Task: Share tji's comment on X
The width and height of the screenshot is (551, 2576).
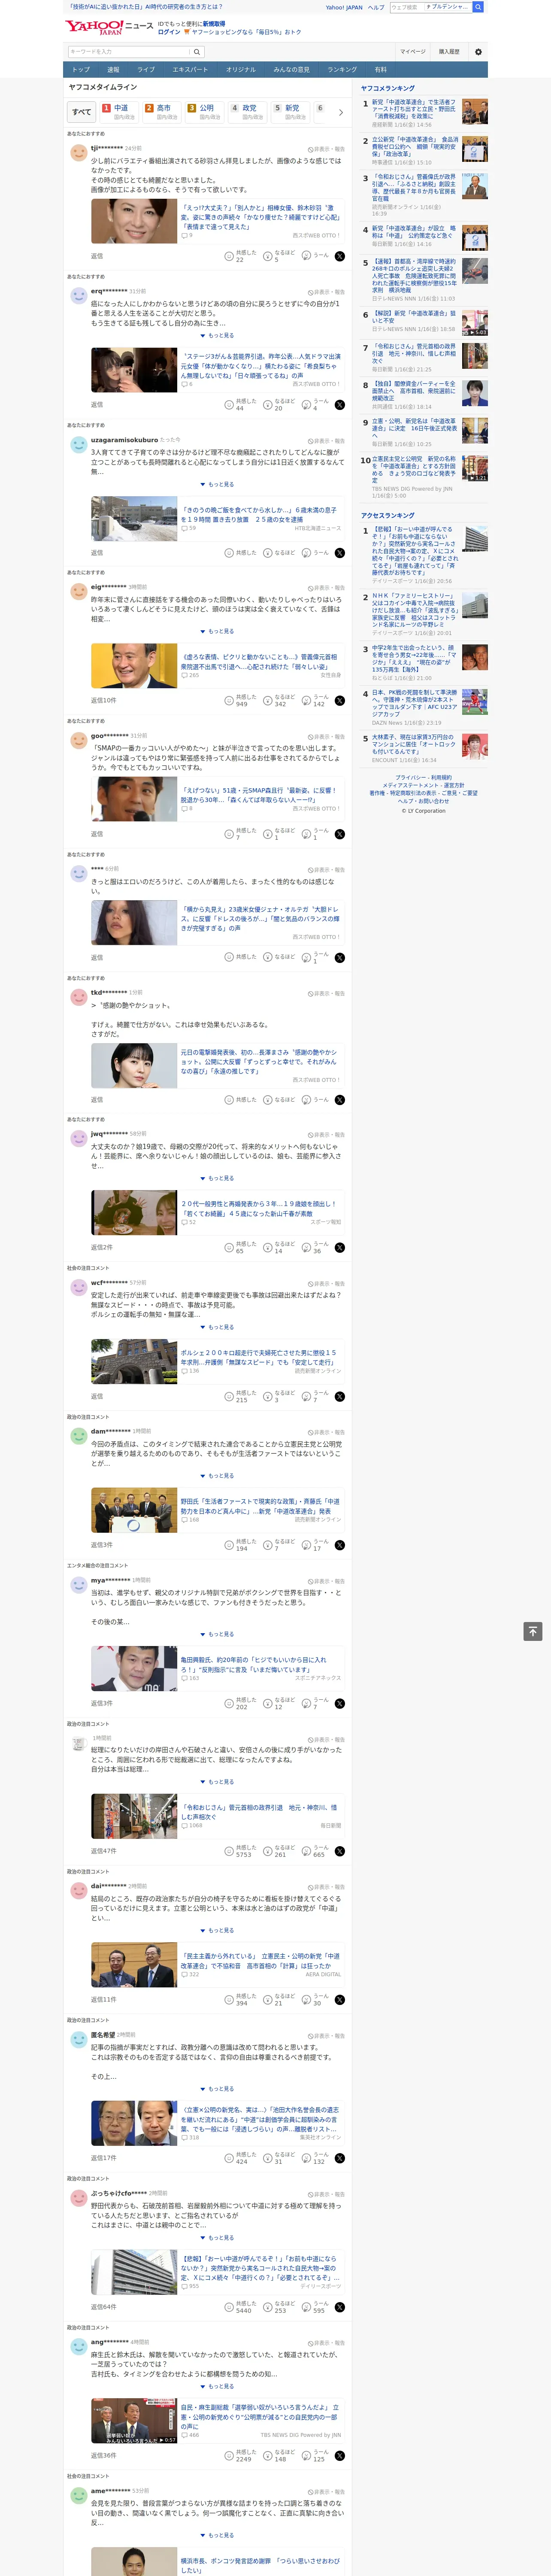Action: (340, 256)
